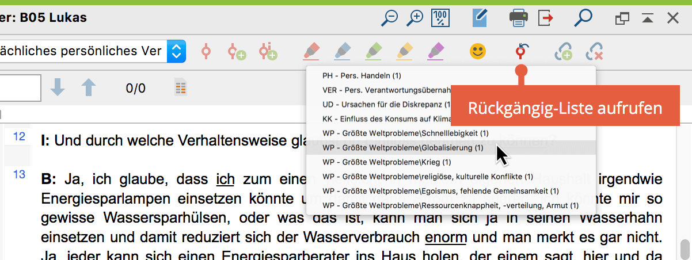Open the code selection dropdown
Image resolution: width=692 pixels, height=260 pixels.
pyautogui.click(x=176, y=51)
